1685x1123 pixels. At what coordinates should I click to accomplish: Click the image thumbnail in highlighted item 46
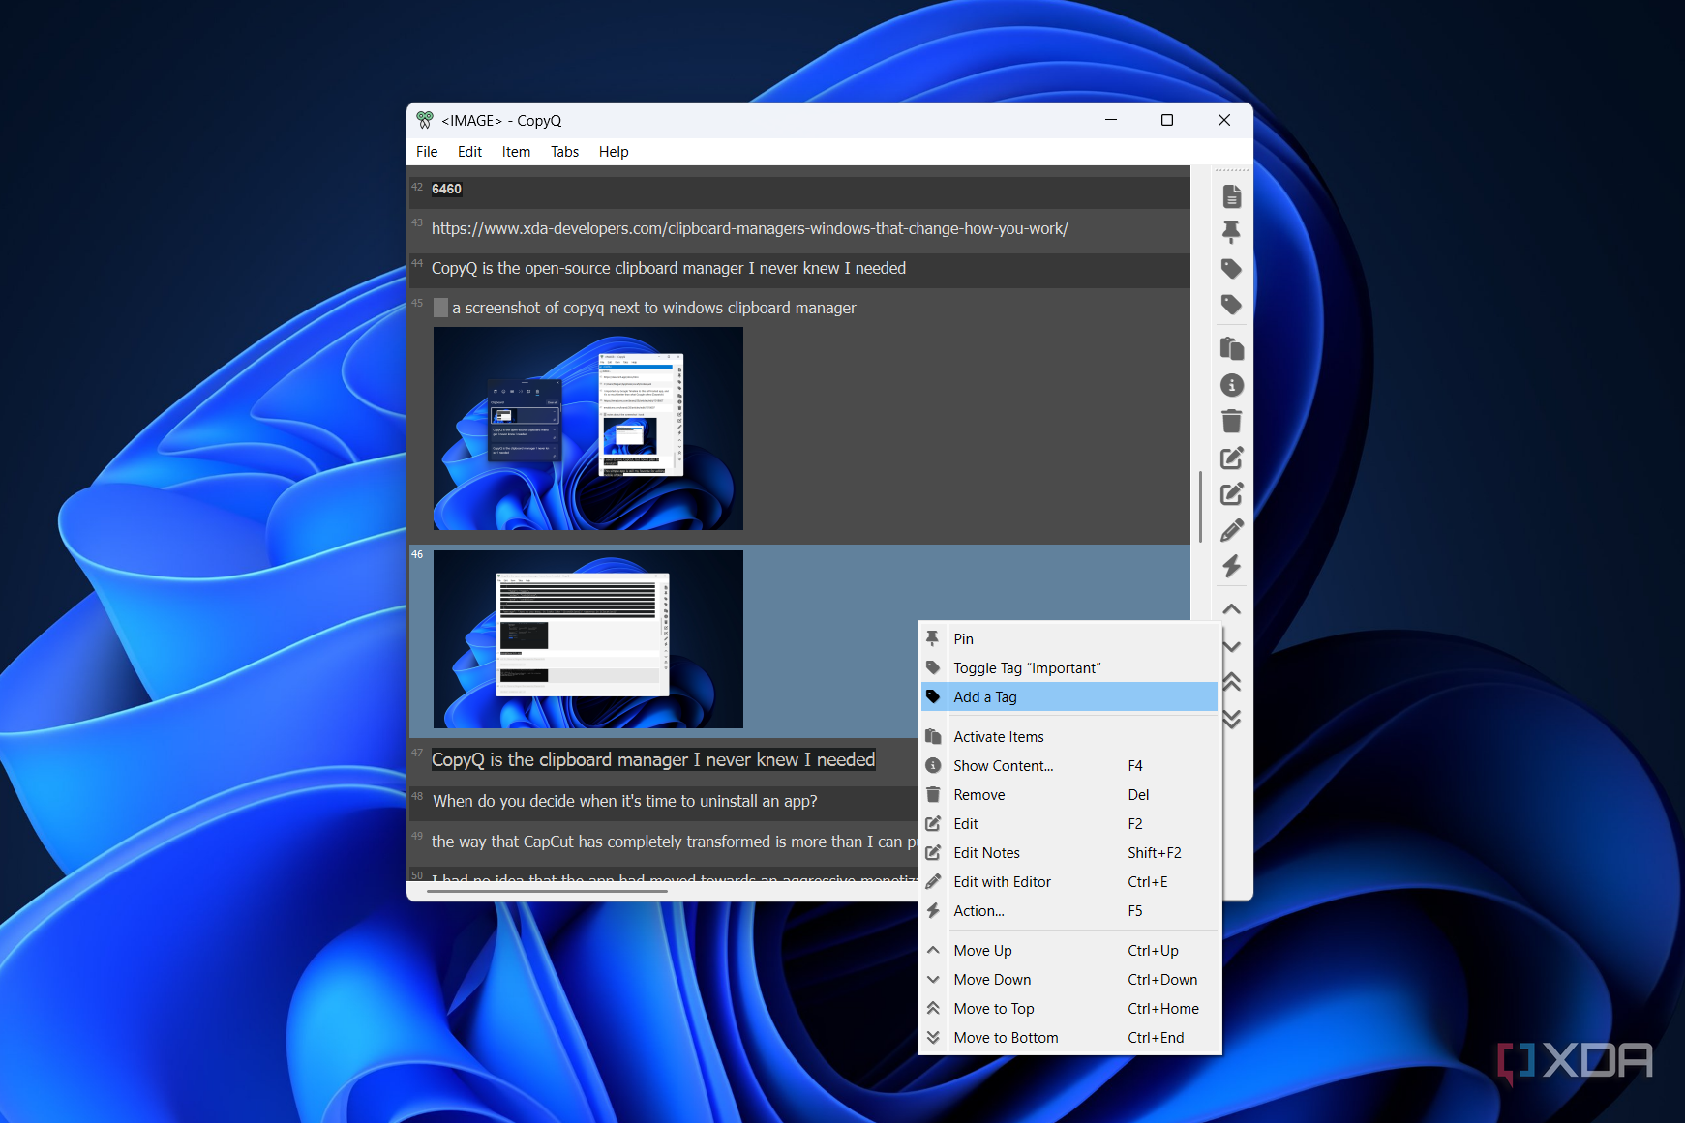pyautogui.click(x=588, y=639)
